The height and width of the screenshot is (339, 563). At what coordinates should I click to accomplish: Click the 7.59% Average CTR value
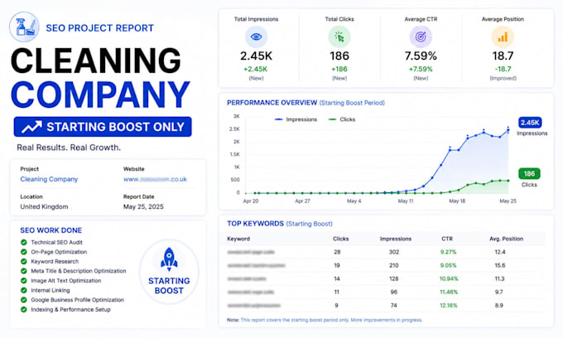pyautogui.click(x=421, y=56)
